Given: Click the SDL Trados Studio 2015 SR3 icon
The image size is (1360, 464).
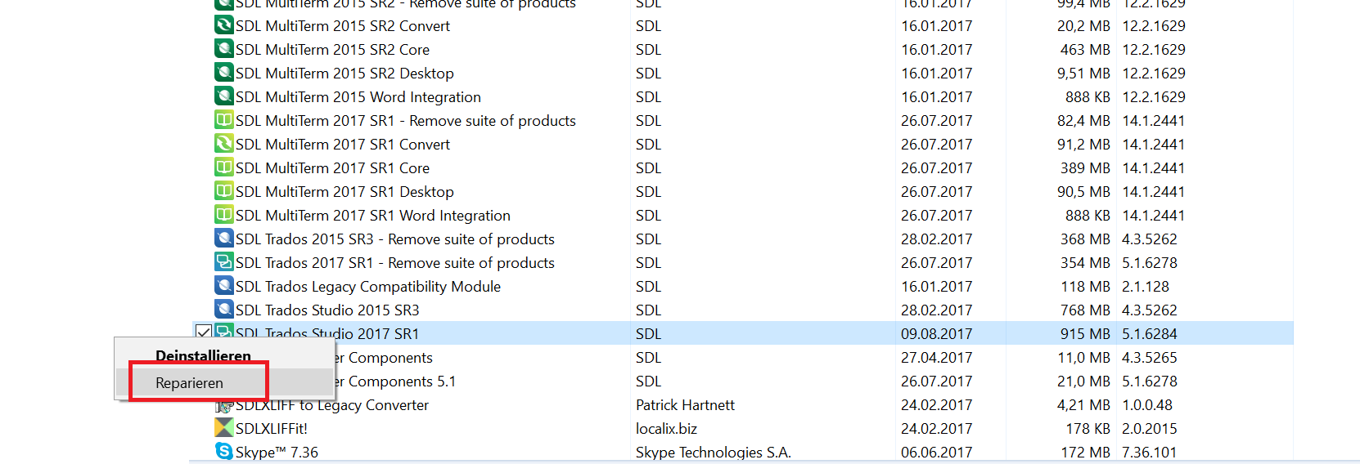Looking at the screenshot, I should (x=223, y=310).
